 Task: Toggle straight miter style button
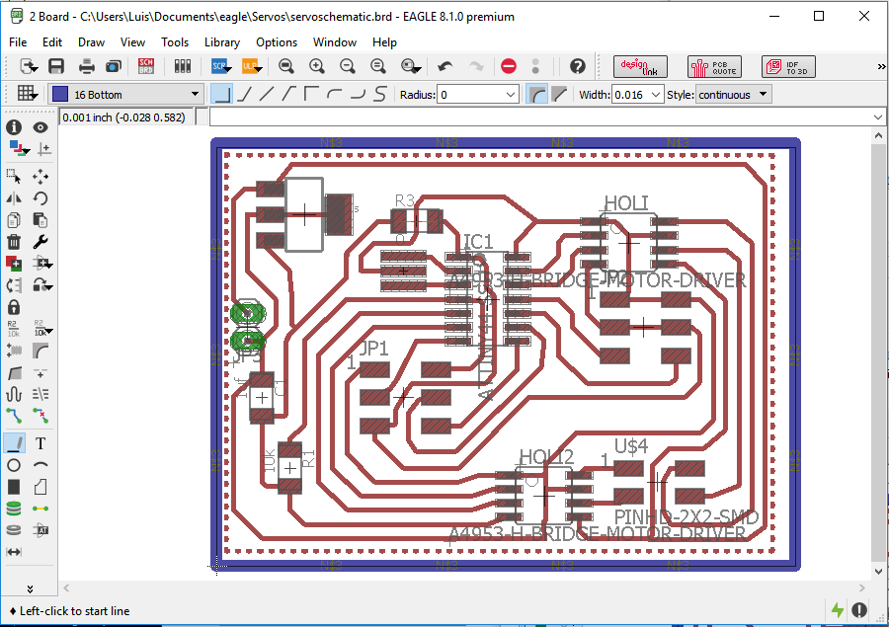tap(560, 94)
